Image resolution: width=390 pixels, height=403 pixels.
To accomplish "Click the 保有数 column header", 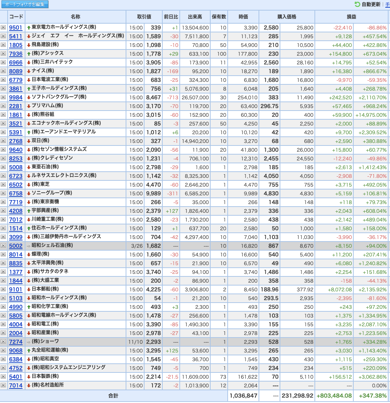I will click(219, 17).
